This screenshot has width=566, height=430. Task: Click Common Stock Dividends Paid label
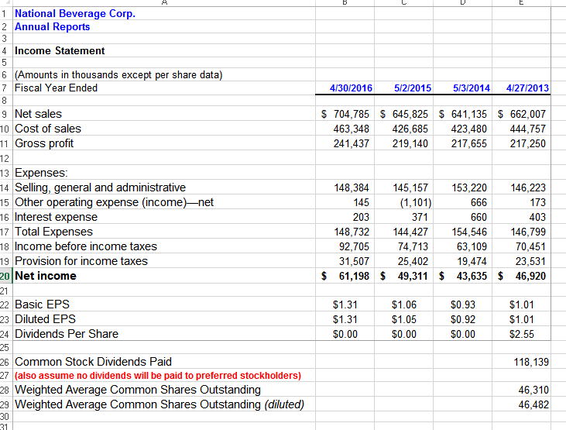[x=93, y=362]
